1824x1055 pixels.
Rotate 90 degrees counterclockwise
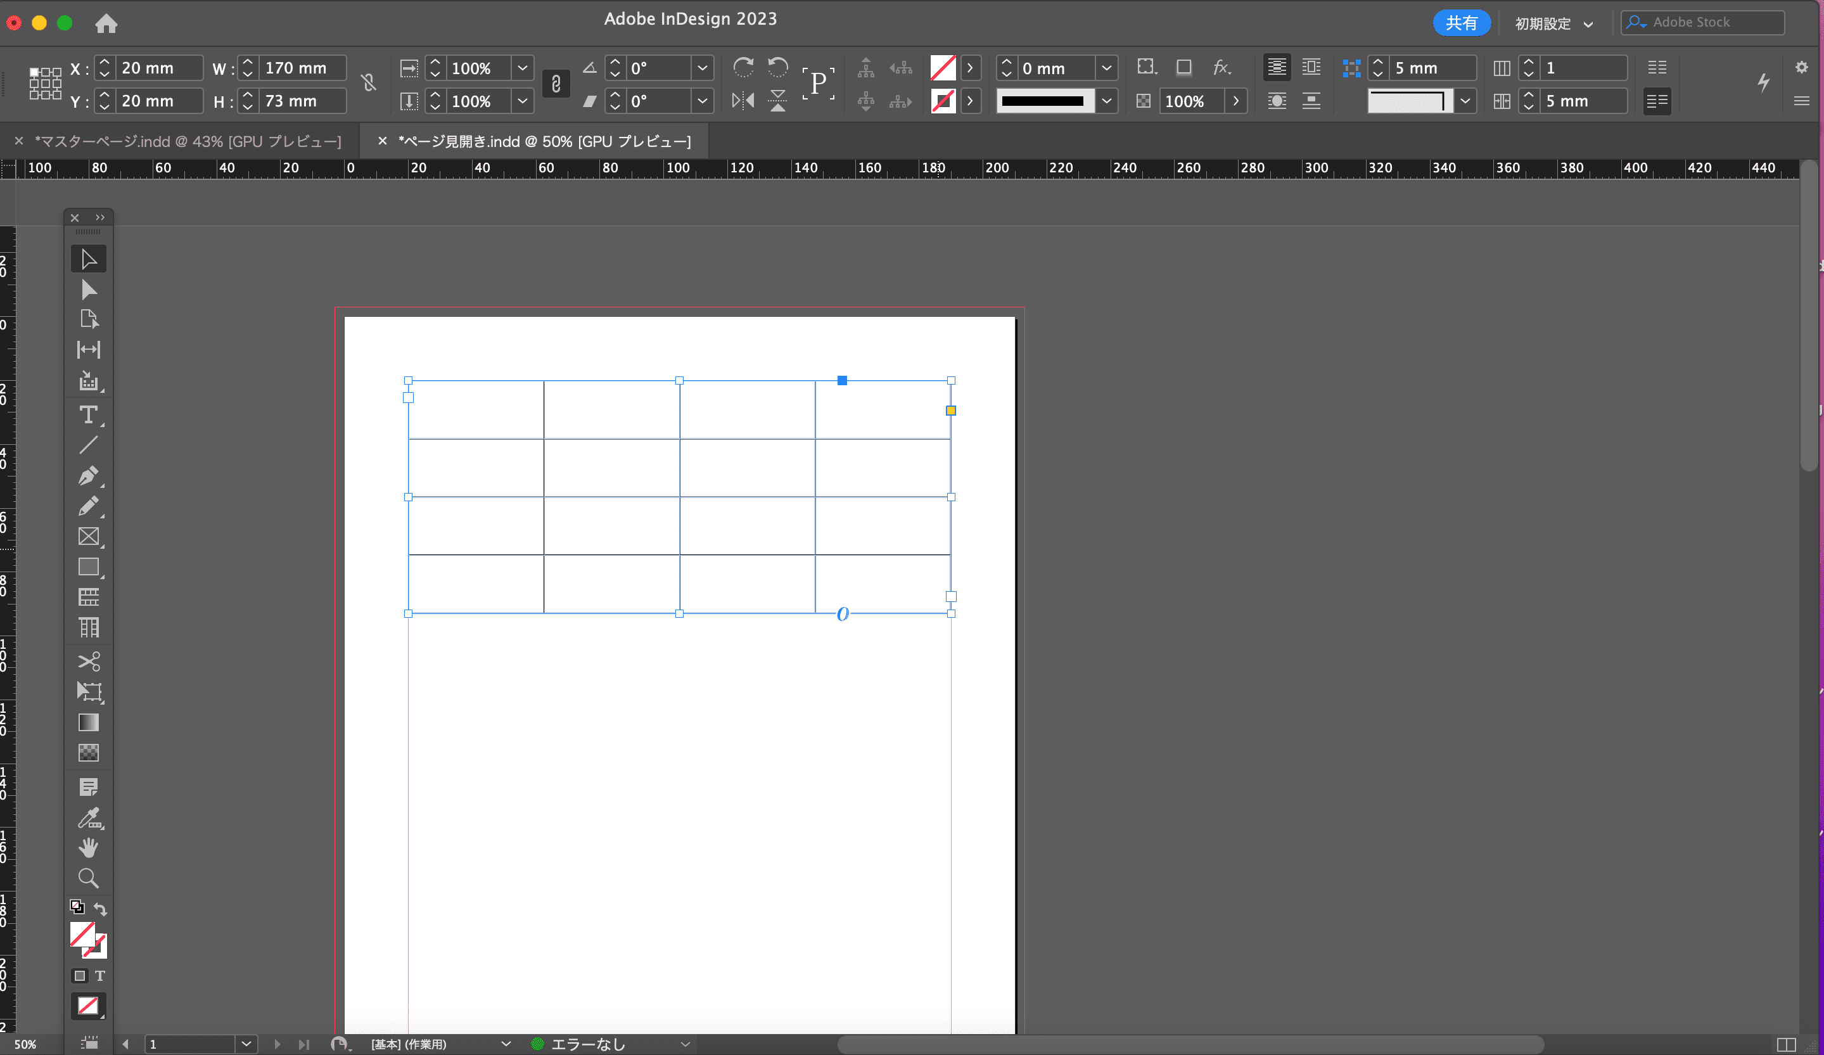tap(777, 67)
